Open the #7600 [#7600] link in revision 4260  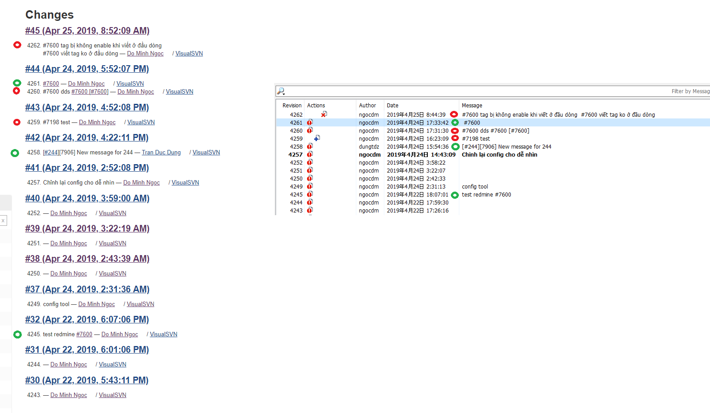click(x=90, y=91)
